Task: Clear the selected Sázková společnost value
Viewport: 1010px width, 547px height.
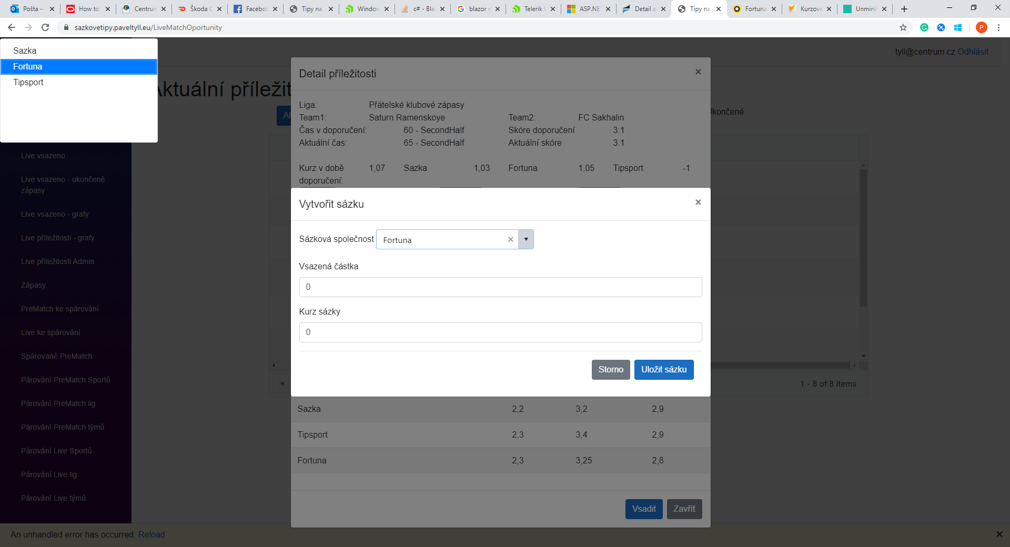Action: (510, 239)
